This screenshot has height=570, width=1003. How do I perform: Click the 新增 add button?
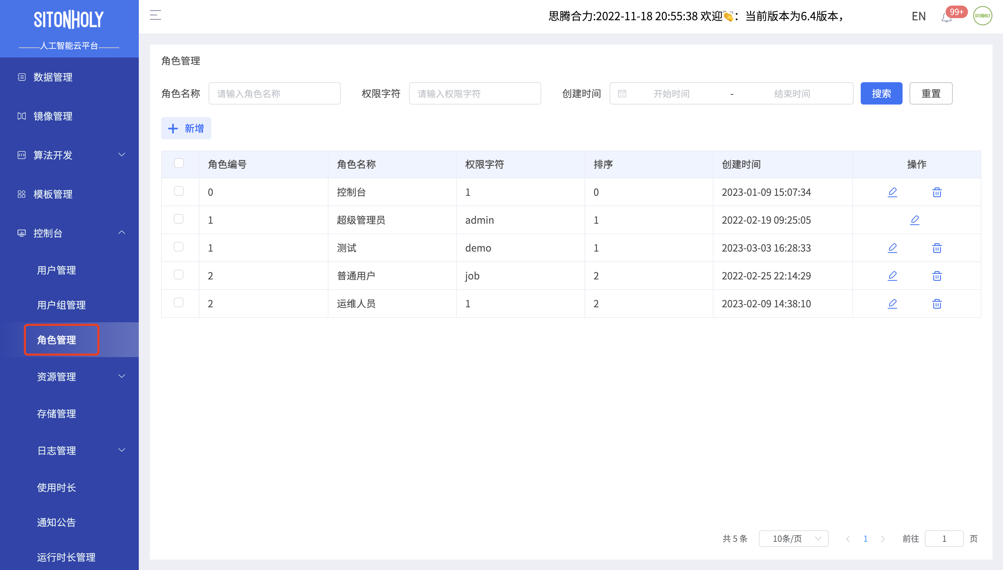186,129
